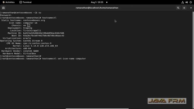Click the 'cpe:/o:centos:centos:9' value

(37, 43)
